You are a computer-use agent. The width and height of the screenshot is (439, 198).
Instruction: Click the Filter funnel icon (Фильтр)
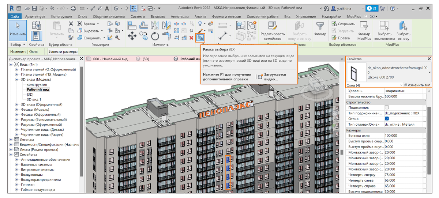[320, 26]
